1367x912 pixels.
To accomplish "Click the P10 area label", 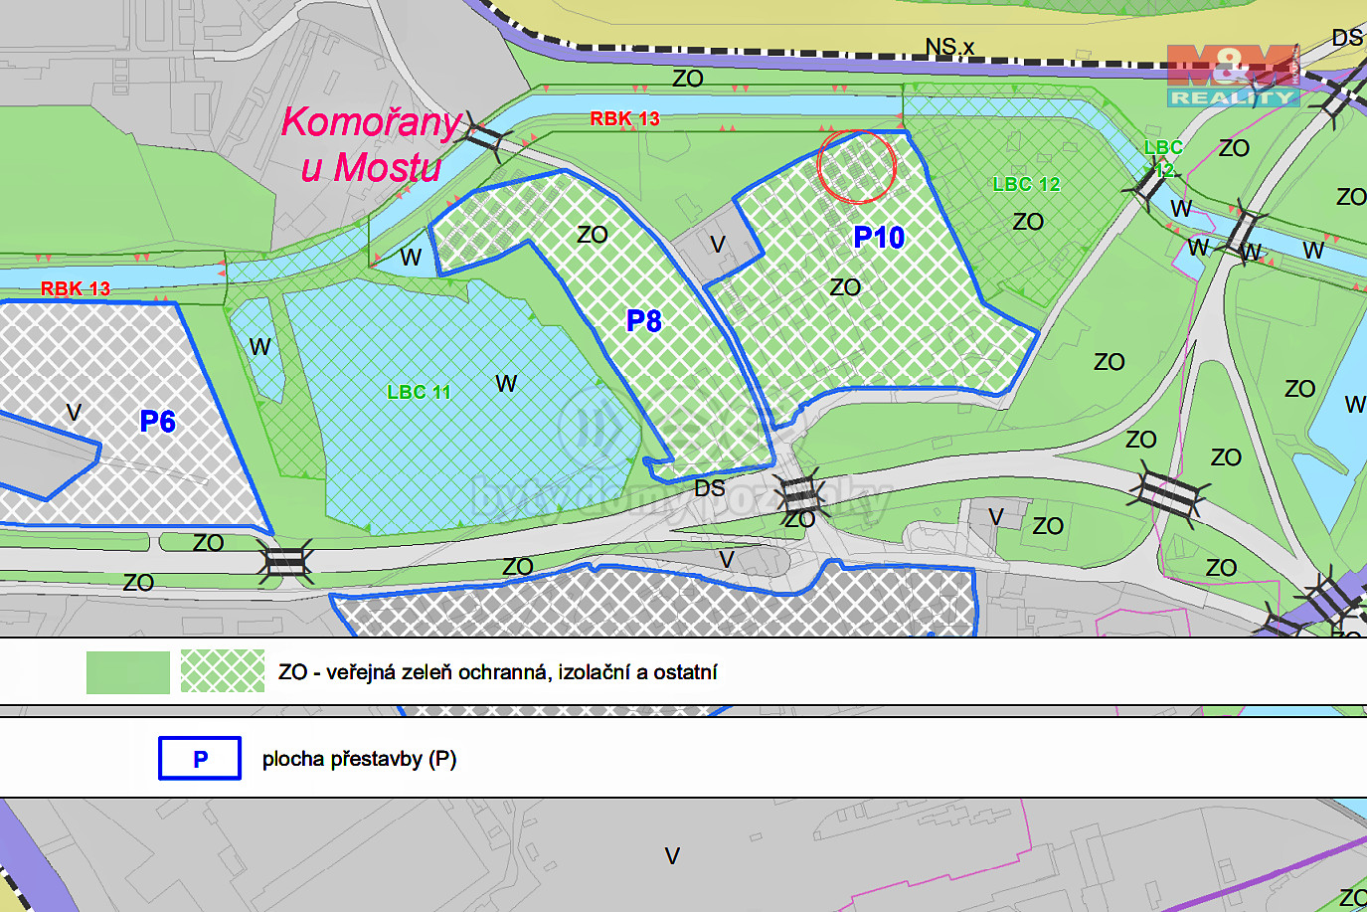I will pyautogui.click(x=879, y=238).
